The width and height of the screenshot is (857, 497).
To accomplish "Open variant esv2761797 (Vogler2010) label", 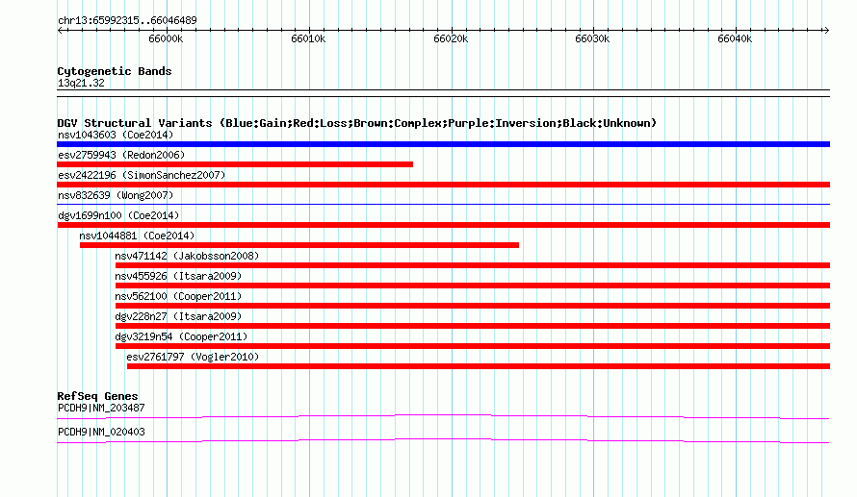I will pyautogui.click(x=193, y=357).
